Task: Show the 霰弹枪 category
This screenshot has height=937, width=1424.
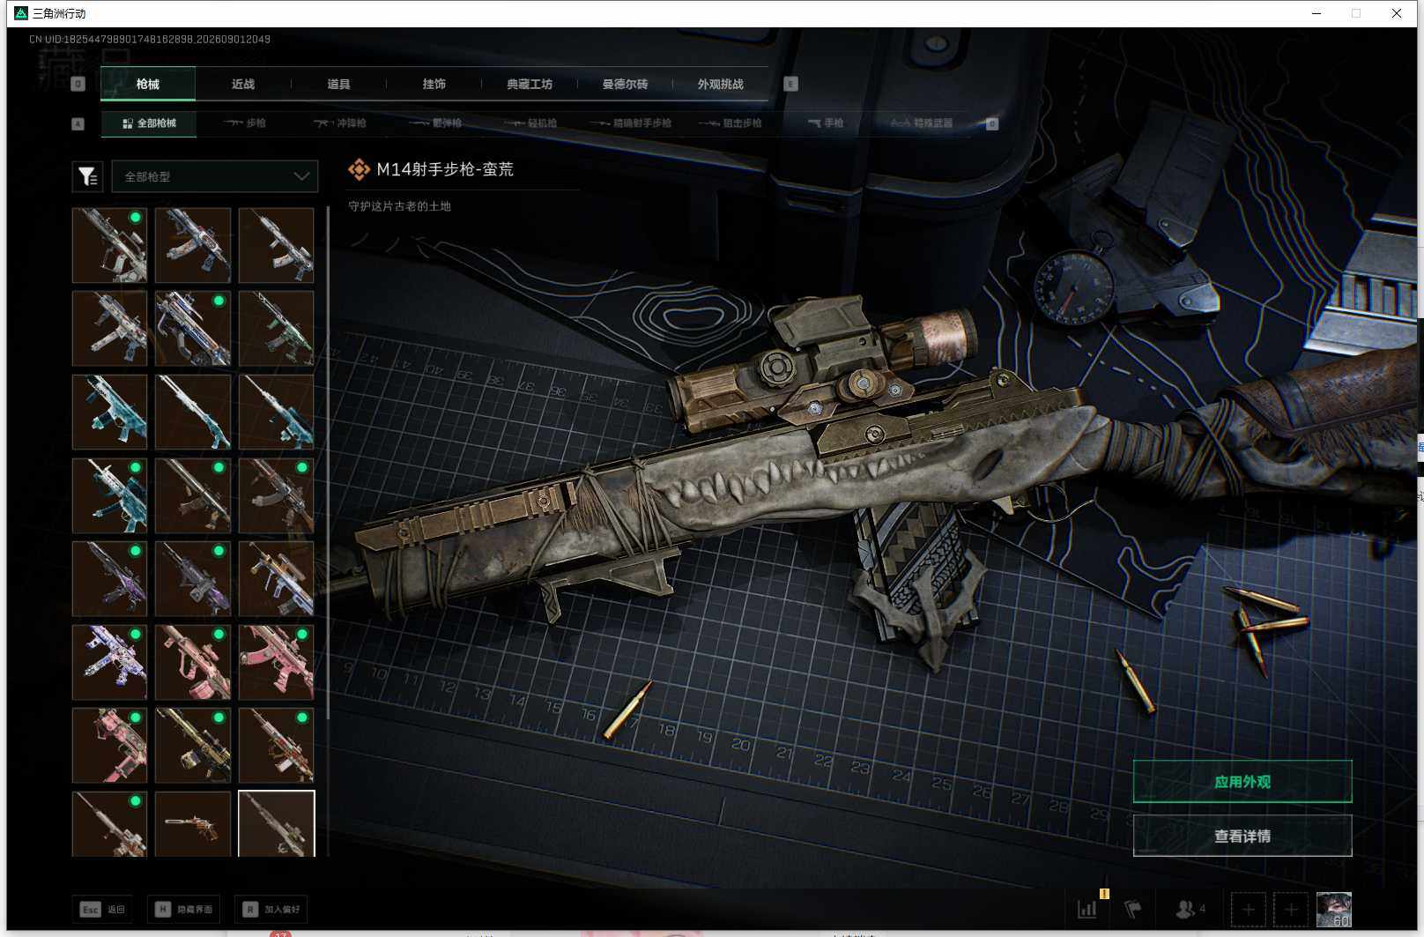Action: pos(435,123)
